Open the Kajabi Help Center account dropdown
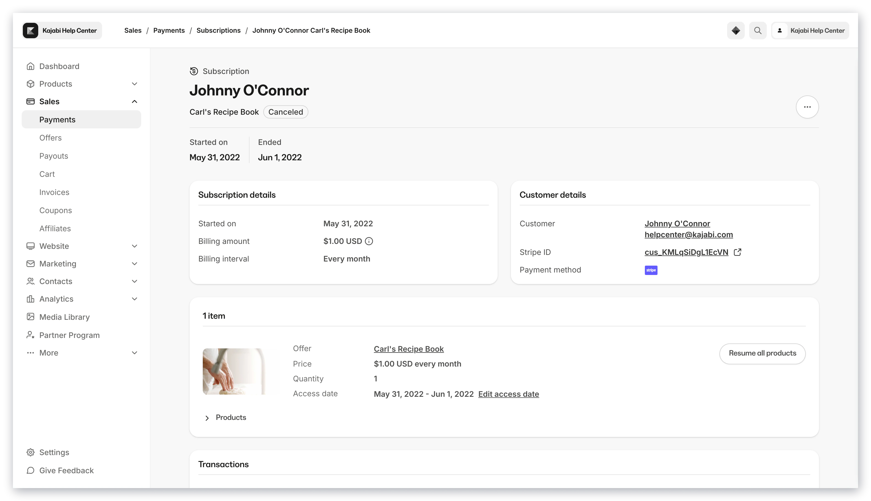Screen dimensions: 871x501 [x=810, y=31]
